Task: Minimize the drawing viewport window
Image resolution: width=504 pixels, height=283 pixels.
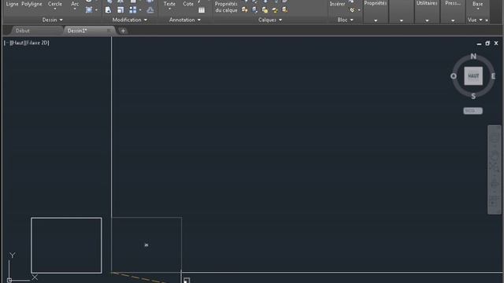Action: (x=479, y=43)
